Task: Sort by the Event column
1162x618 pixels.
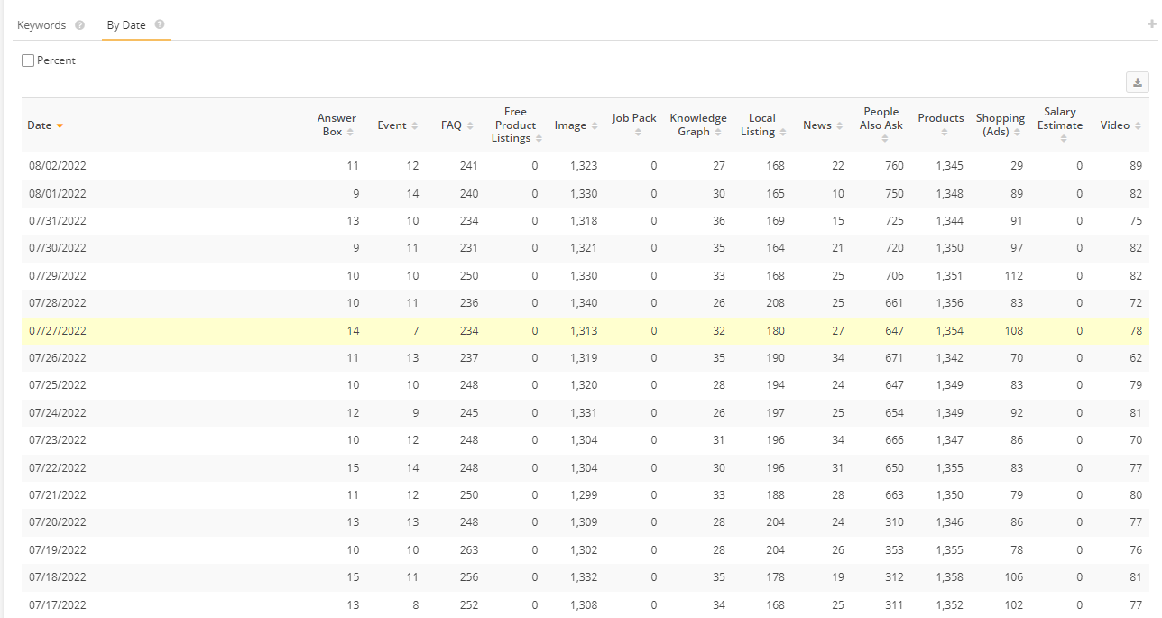Action: click(397, 125)
